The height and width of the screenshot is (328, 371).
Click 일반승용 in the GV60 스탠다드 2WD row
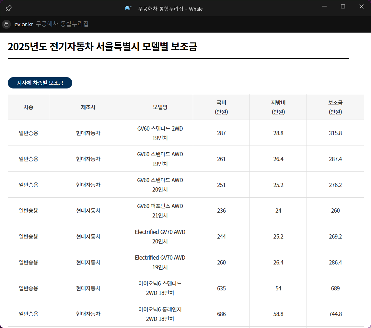(x=29, y=133)
